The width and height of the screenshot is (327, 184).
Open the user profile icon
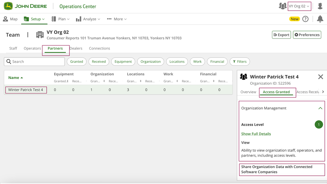coord(320,6)
